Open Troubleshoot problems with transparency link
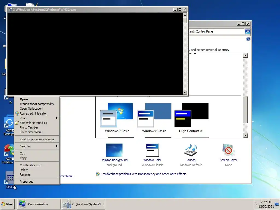The width and height of the screenshot is (280, 210). click(144, 174)
